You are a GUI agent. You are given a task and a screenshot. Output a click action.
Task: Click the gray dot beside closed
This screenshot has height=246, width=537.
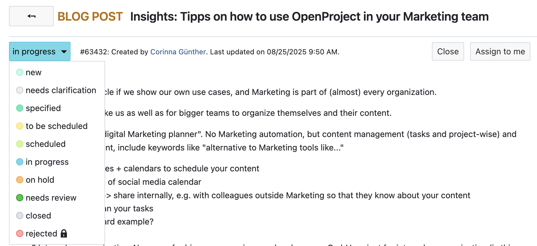[19, 216]
